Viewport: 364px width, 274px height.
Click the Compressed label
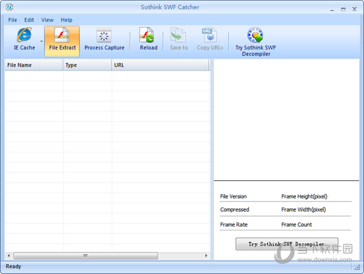(234, 210)
